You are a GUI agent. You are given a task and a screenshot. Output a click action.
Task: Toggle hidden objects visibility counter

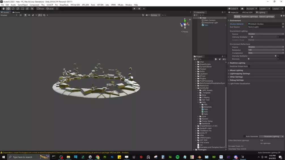click(40, 15)
